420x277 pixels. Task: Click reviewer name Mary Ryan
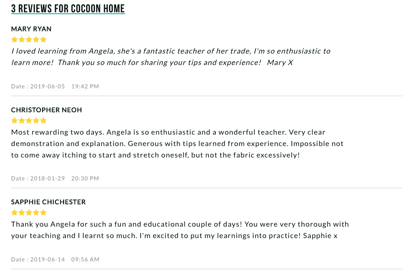[x=31, y=29]
